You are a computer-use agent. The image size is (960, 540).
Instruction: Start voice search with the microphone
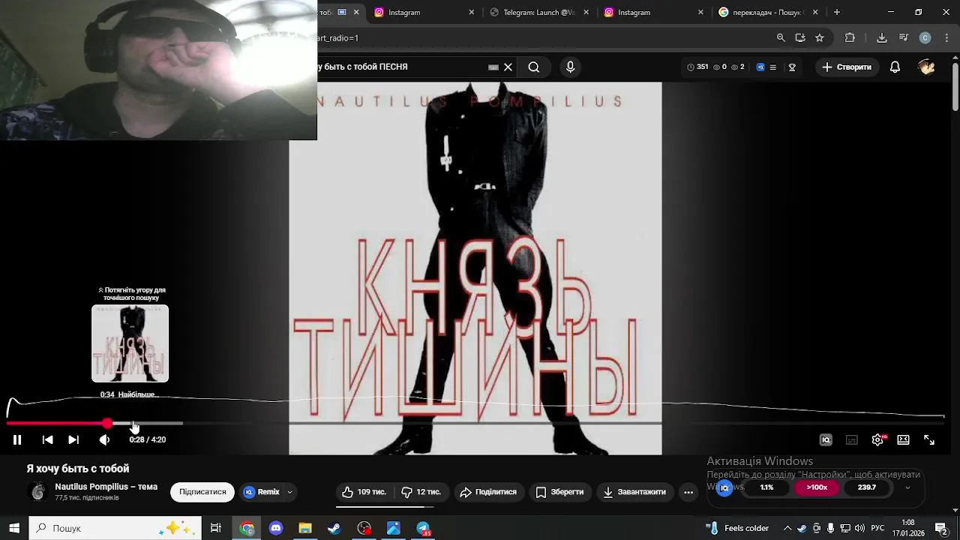coord(570,67)
